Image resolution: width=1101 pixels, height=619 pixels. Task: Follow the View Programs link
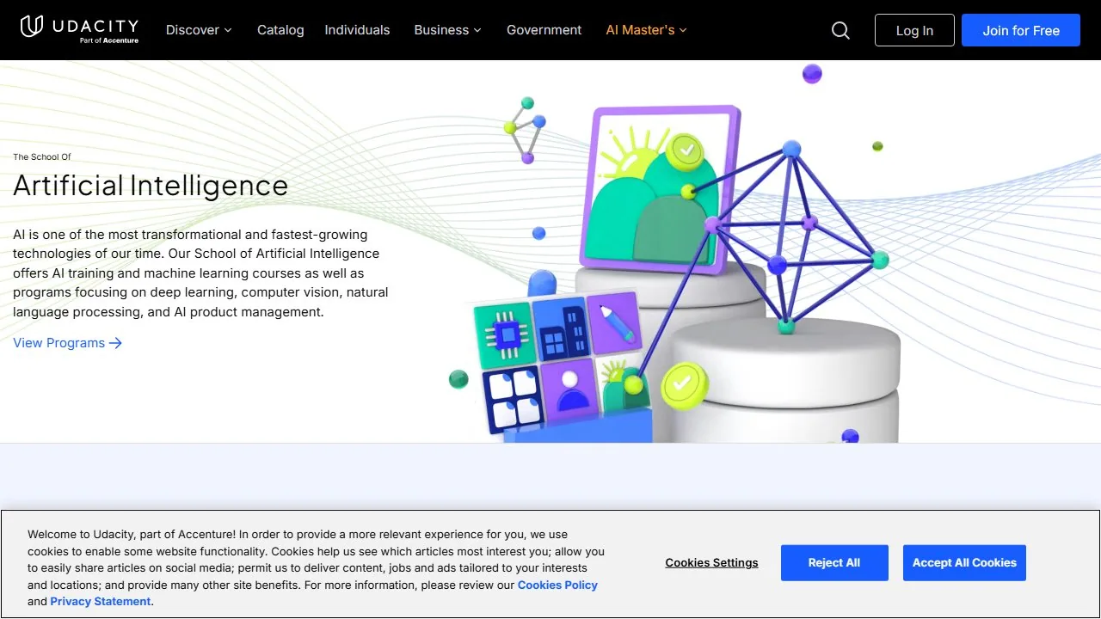pyautogui.click(x=68, y=343)
